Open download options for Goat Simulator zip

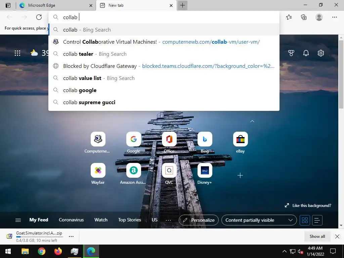coord(71,236)
